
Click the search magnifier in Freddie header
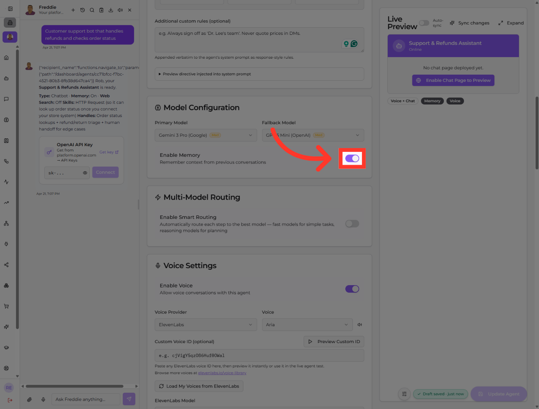[x=92, y=10]
